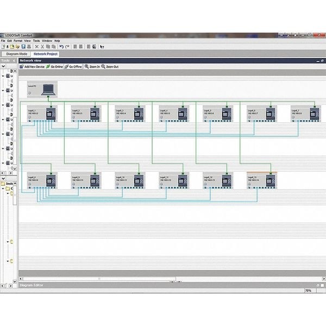
Task: Open the Tools menu
Action: point(36,41)
